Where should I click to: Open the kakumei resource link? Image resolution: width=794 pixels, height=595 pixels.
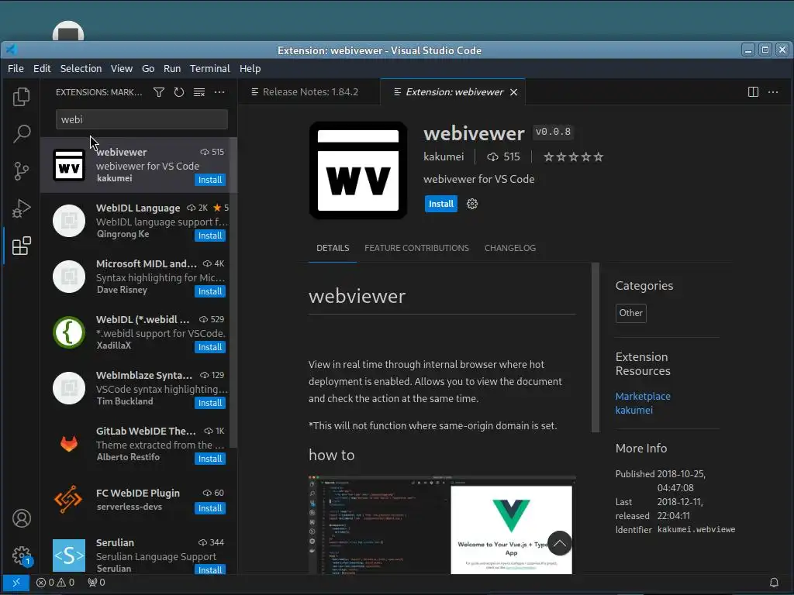pos(634,411)
